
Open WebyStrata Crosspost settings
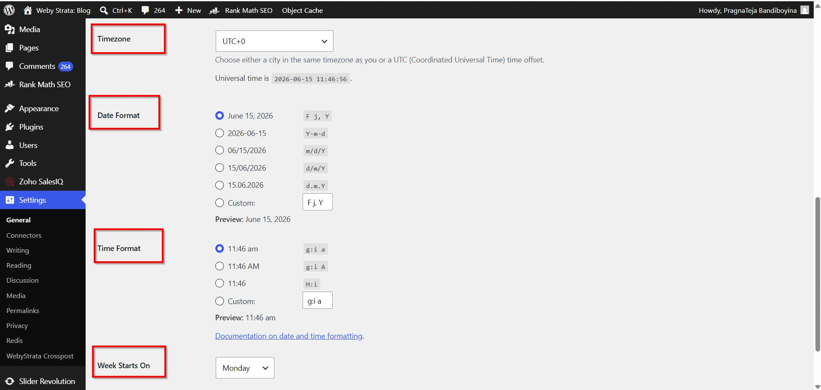tap(40, 356)
